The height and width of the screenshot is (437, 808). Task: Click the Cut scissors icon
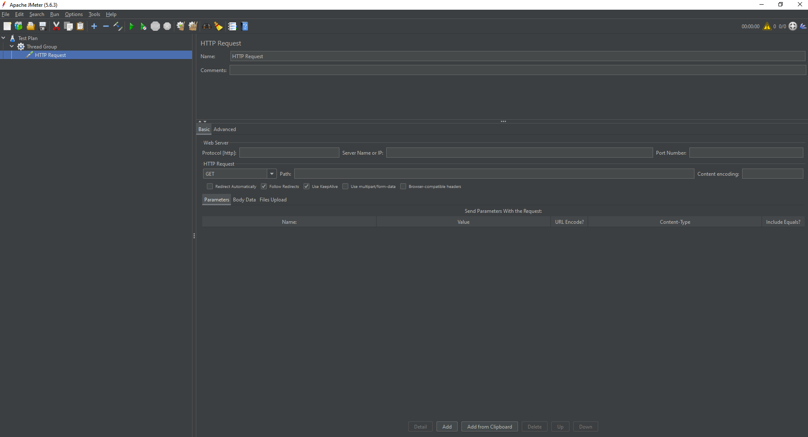56,27
